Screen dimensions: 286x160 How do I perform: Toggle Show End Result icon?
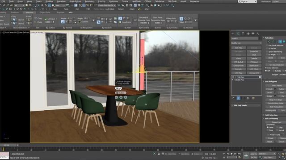(x=238, y=98)
